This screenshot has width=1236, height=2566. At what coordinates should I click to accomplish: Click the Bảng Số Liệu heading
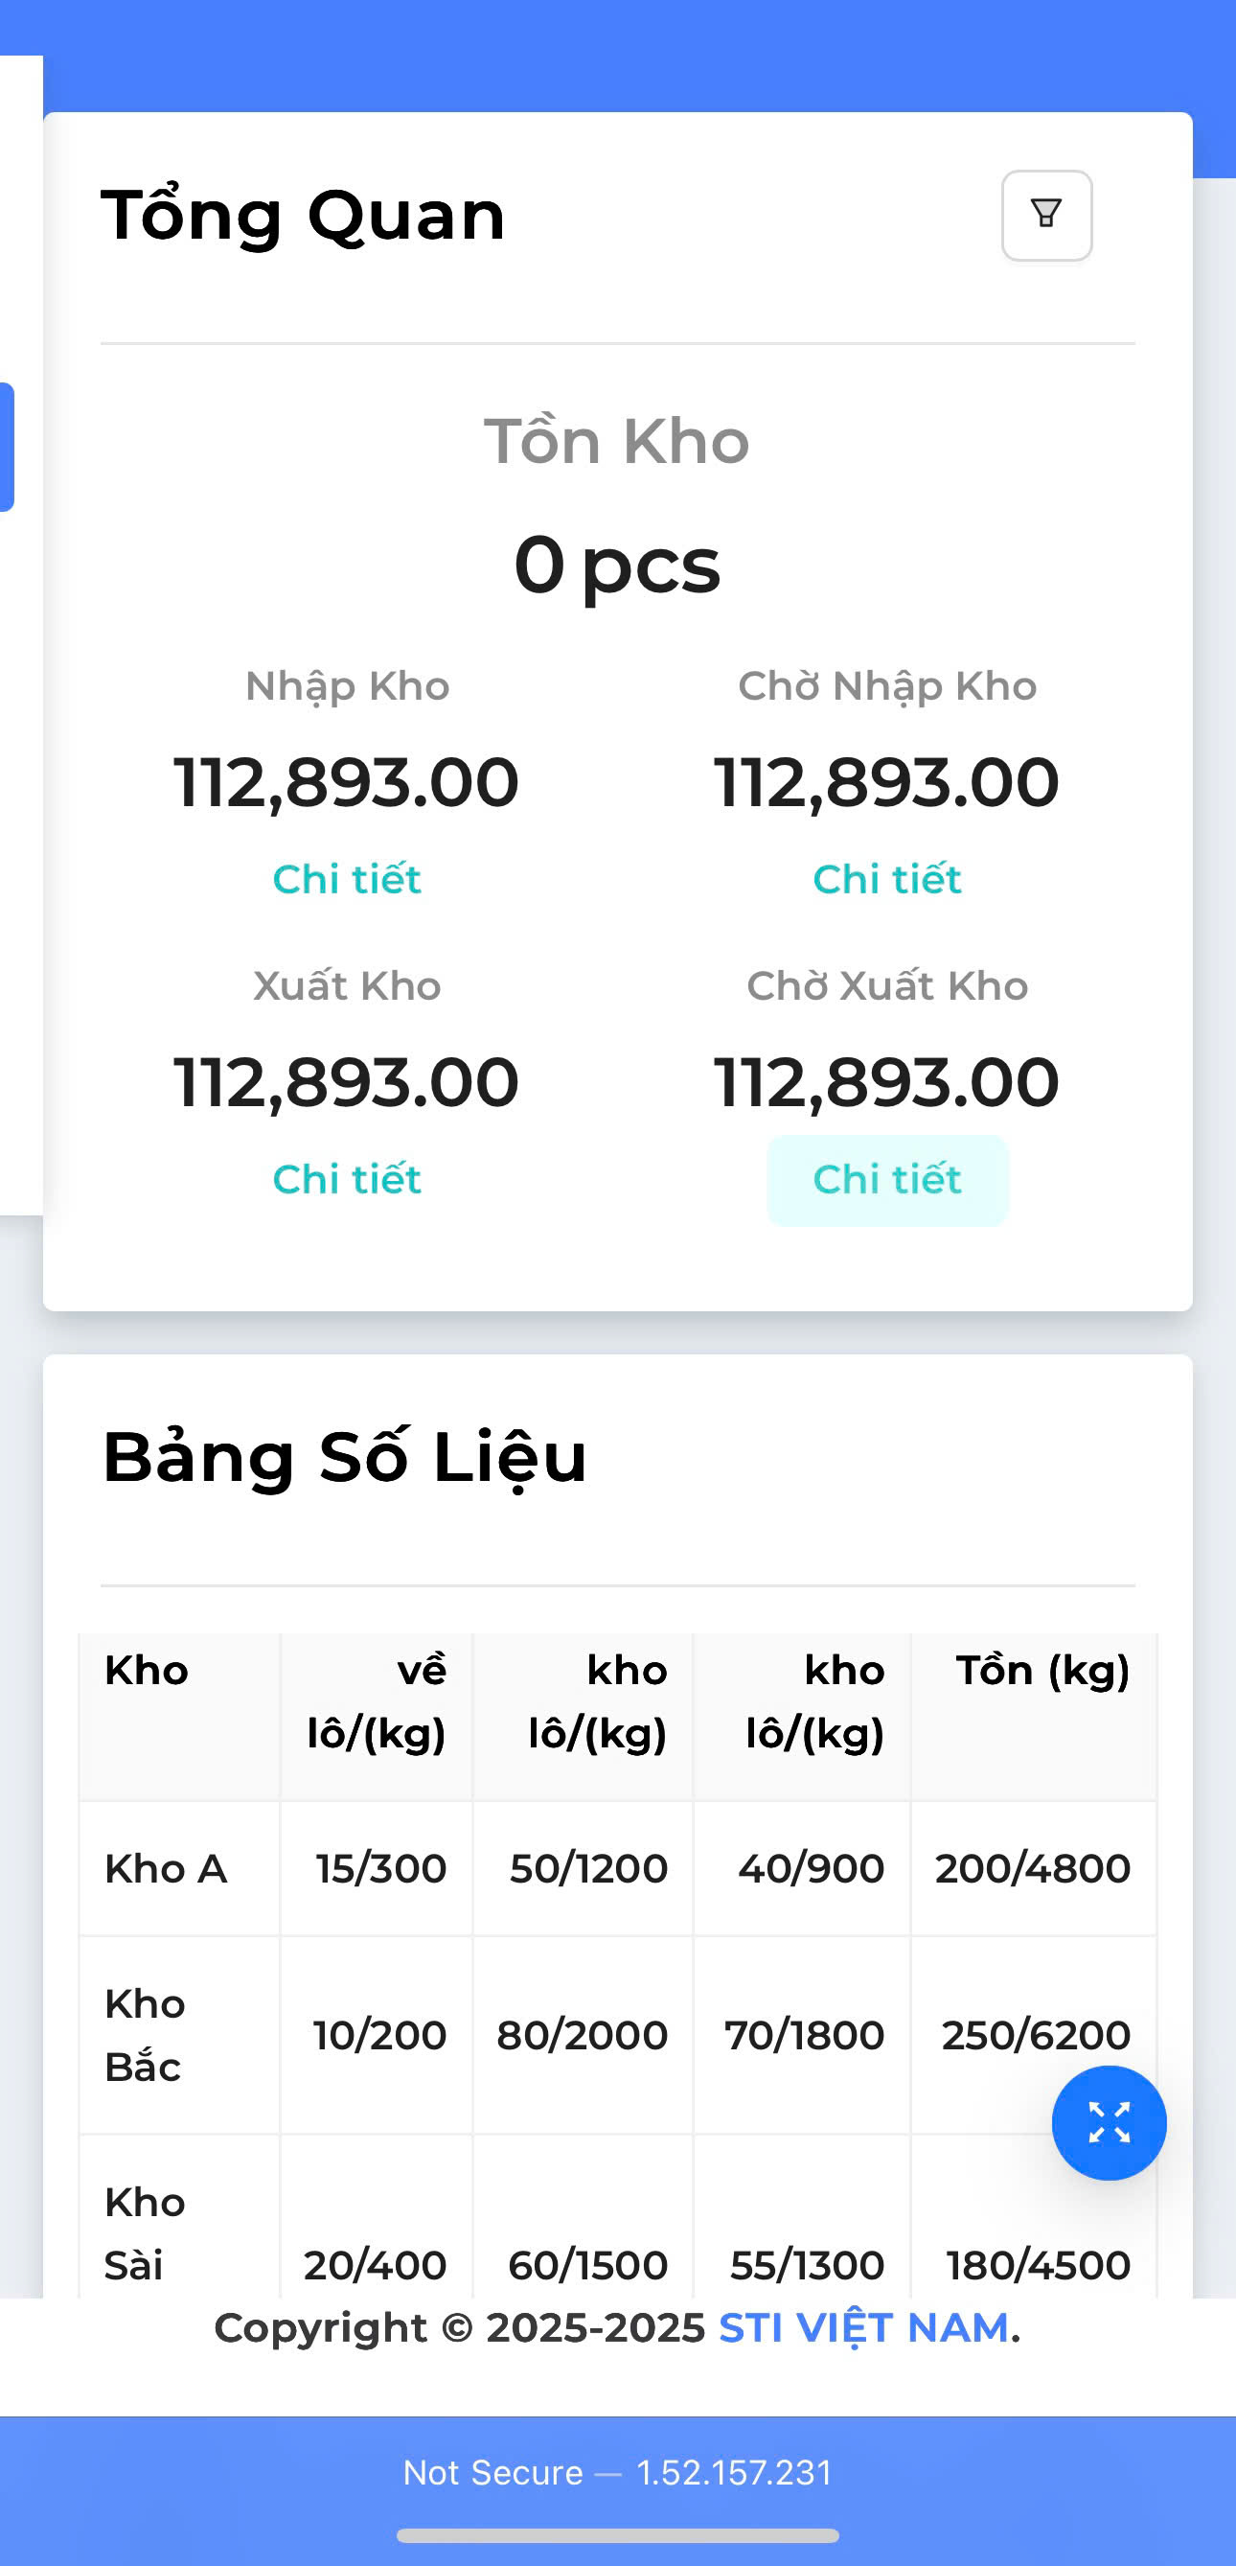click(345, 1456)
